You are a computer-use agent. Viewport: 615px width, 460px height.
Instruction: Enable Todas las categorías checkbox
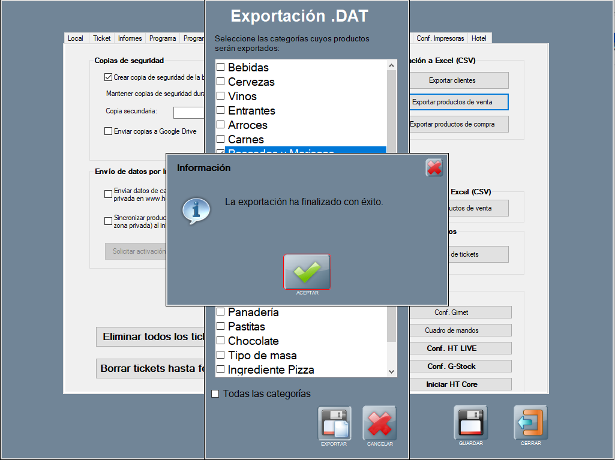tap(215, 394)
